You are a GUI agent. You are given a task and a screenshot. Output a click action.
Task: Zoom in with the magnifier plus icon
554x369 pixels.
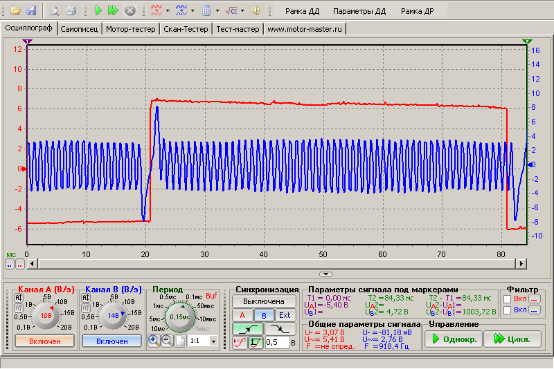point(154,340)
